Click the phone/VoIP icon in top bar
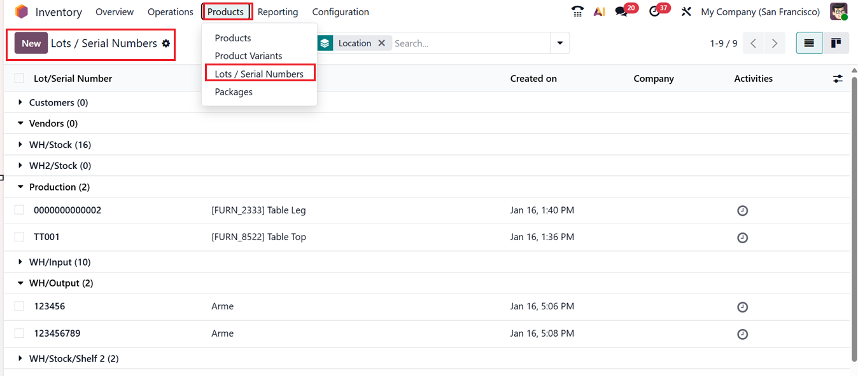858x376 pixels. (x=577, y=11)
